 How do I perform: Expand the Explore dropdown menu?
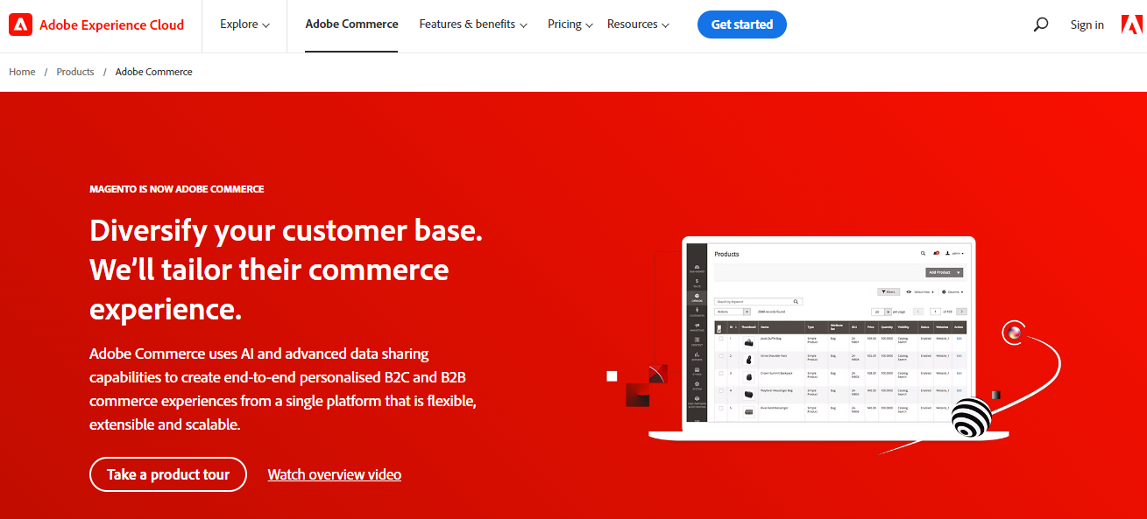(244, 25)
